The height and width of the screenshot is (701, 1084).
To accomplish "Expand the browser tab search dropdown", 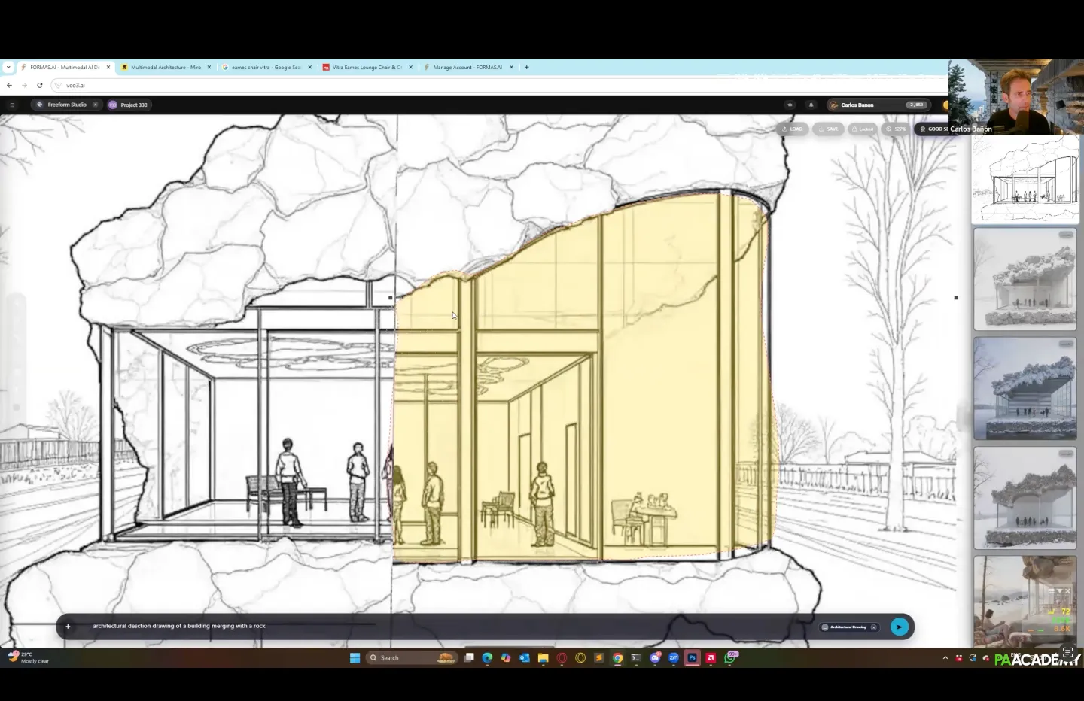I will tap(8, 67).
